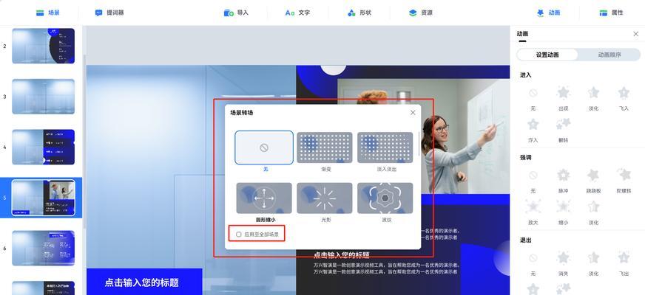Apply the 消失 exit animation
The image size is (645, 295).
[x=563, y=264]
